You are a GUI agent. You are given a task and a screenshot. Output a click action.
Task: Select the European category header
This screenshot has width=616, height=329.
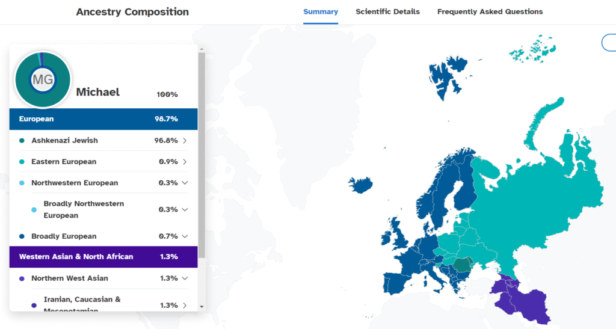click(103, 119)
